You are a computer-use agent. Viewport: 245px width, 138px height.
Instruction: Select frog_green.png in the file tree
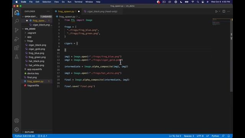click(x=37, y=57)
